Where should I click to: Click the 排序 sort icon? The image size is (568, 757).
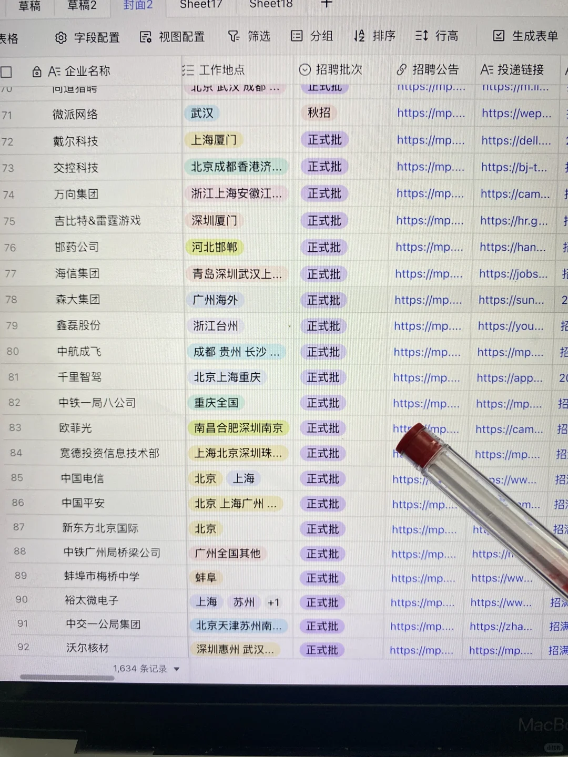[359, 36]
